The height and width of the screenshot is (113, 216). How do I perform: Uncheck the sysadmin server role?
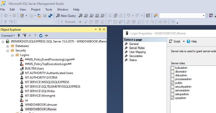pos(172,98)
